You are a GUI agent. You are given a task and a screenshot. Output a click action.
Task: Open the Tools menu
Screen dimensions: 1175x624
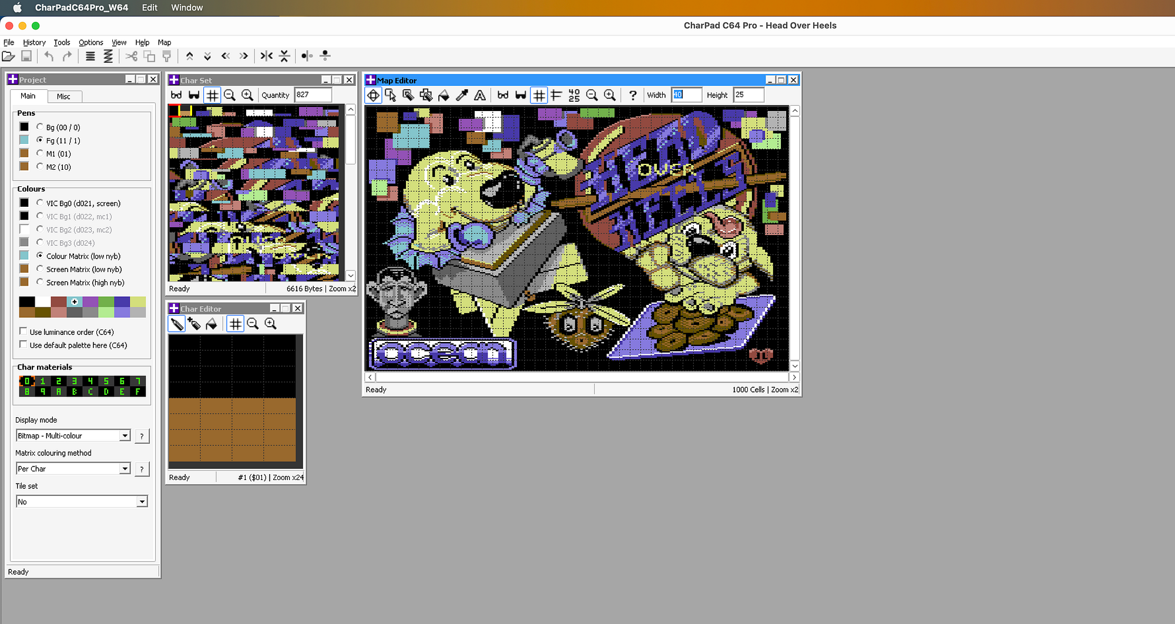tap(62, 42)
